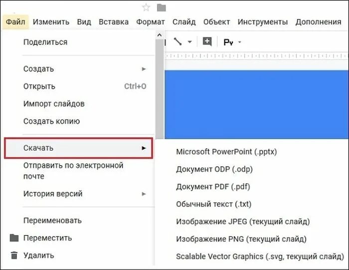Open the Файл menu

pos(15,22)
